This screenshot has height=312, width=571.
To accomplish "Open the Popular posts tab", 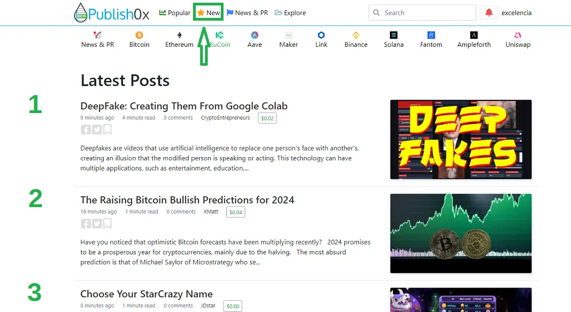I will tap(175, 13).
